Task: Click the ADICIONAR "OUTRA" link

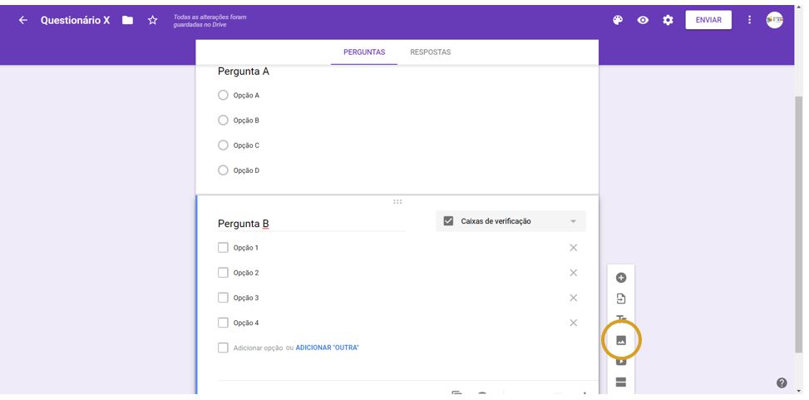Action: coord(327,348)
